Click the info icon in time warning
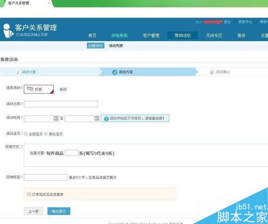The height and width of the screenshot is (224, 268). tap(106, 118)
